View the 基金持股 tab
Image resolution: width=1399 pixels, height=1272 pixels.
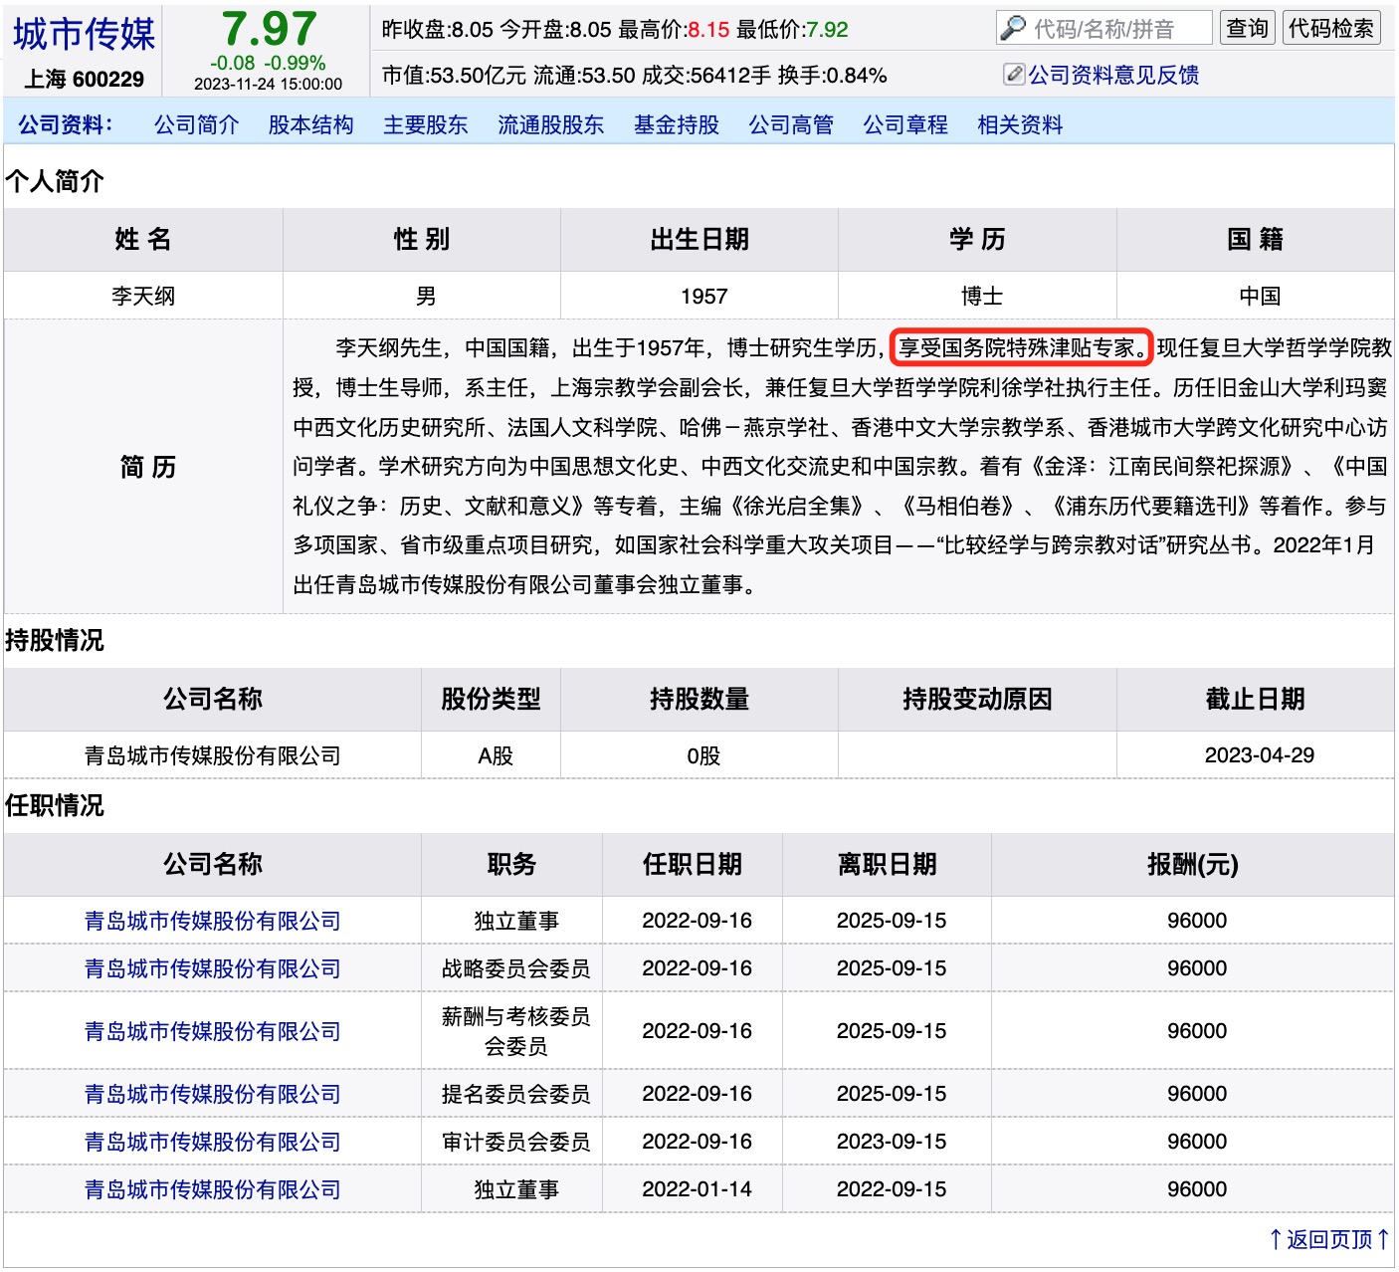click(676, 124)
